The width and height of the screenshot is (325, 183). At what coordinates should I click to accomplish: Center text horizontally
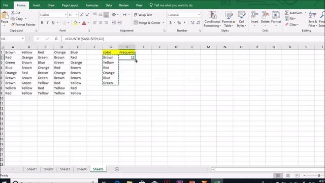pyautogui.click(x=101, y=22)
